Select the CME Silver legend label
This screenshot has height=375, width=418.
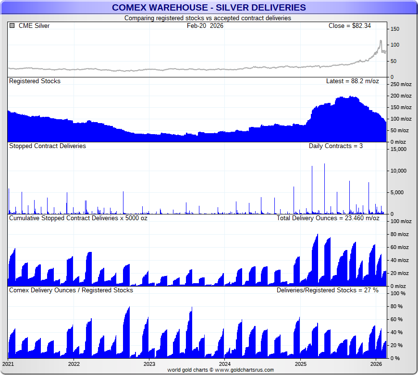click(34, 26)
